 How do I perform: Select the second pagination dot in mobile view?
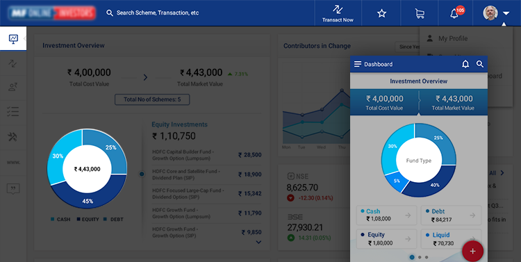pos(420,257)
